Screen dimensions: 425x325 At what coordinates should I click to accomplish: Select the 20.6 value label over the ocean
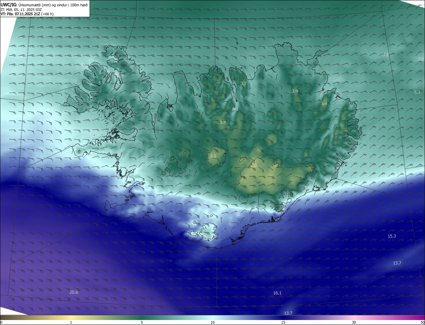pos(74,292)
